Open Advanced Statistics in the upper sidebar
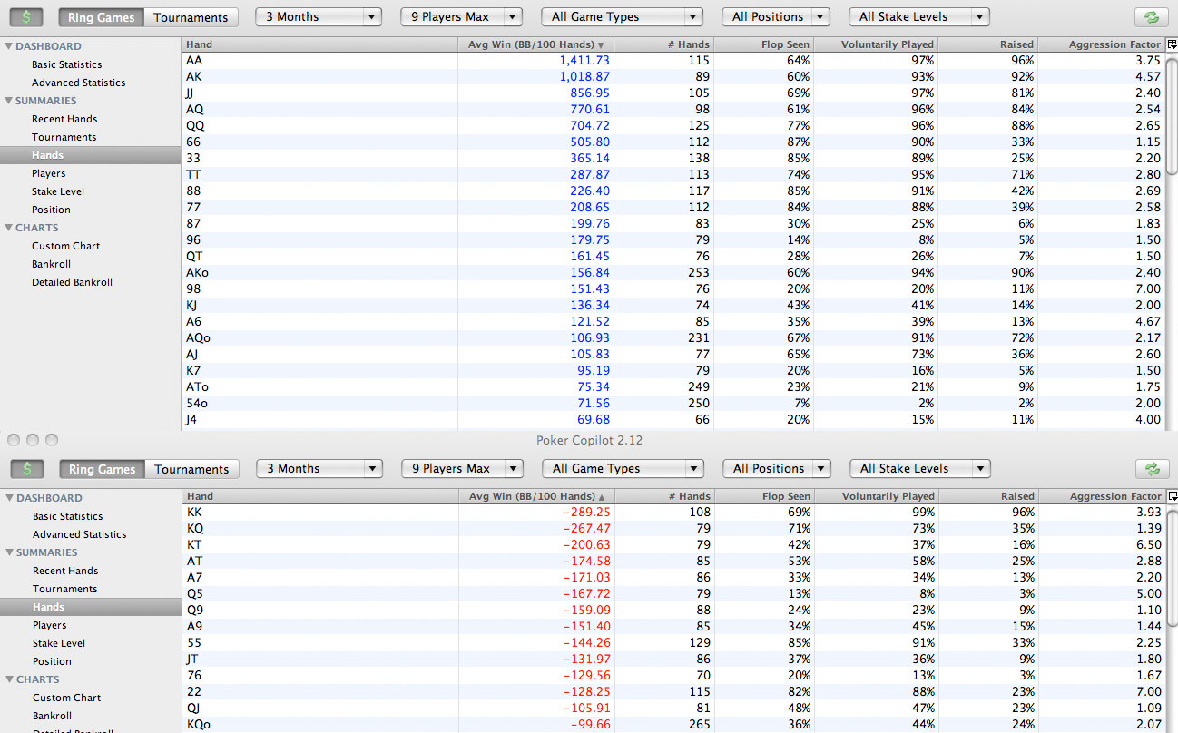Image resolution: width=1178 pixels, height=733 pixels. (x=79, y=83)
